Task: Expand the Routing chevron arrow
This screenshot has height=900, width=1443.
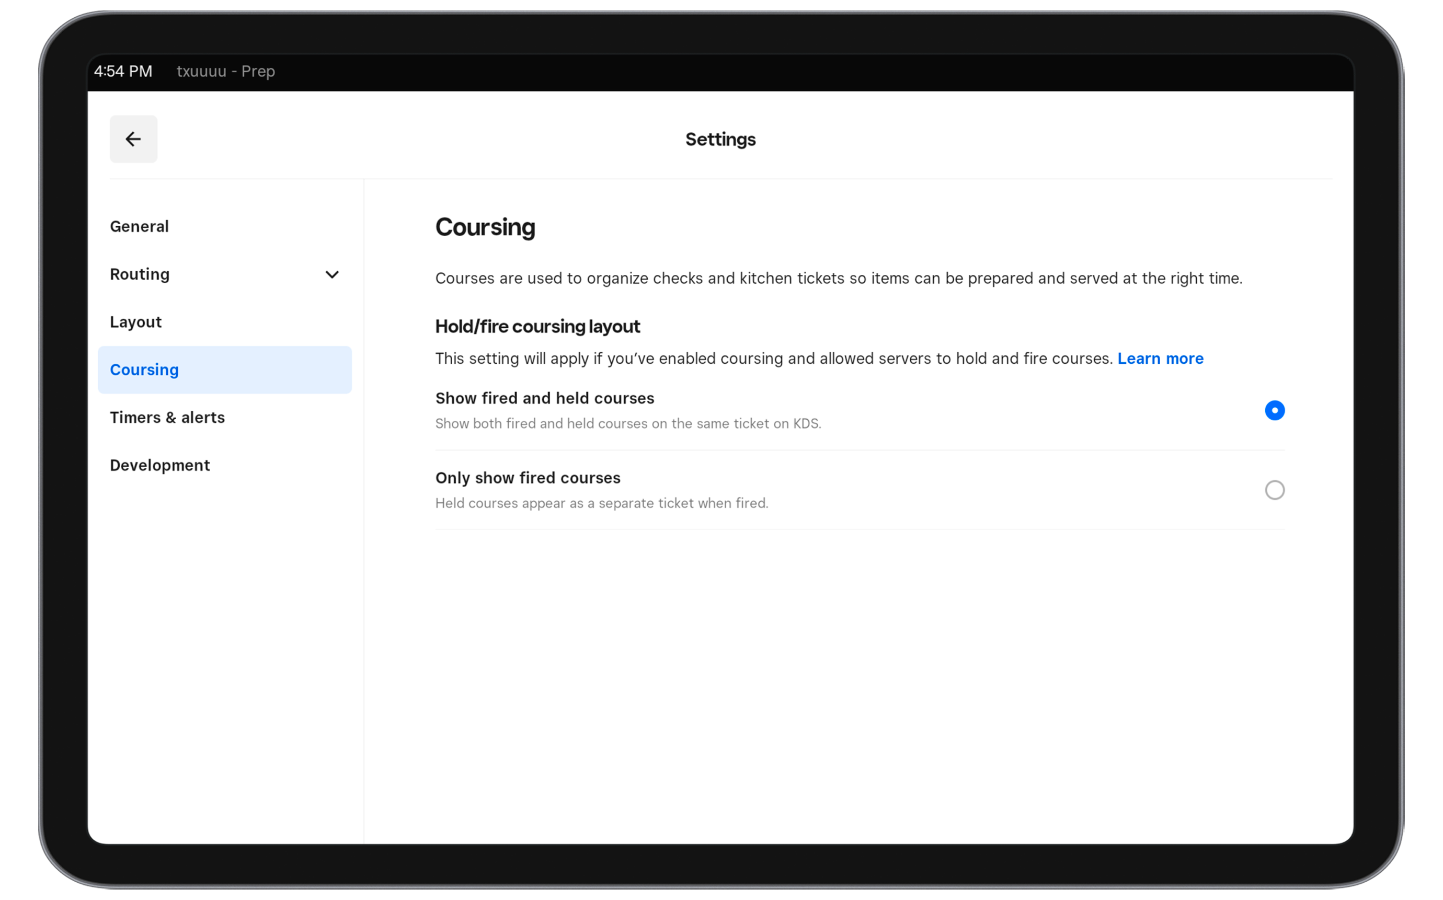Action: [331, 274]
